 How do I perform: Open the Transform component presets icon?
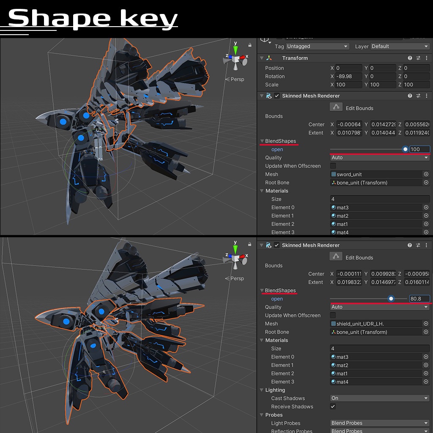pyautogui.click(x=418, y=58)
